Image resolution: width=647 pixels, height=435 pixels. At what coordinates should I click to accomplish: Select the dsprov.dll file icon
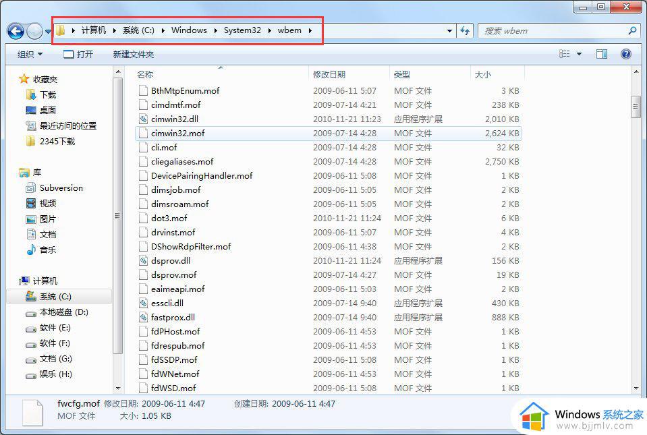(143, 260)
